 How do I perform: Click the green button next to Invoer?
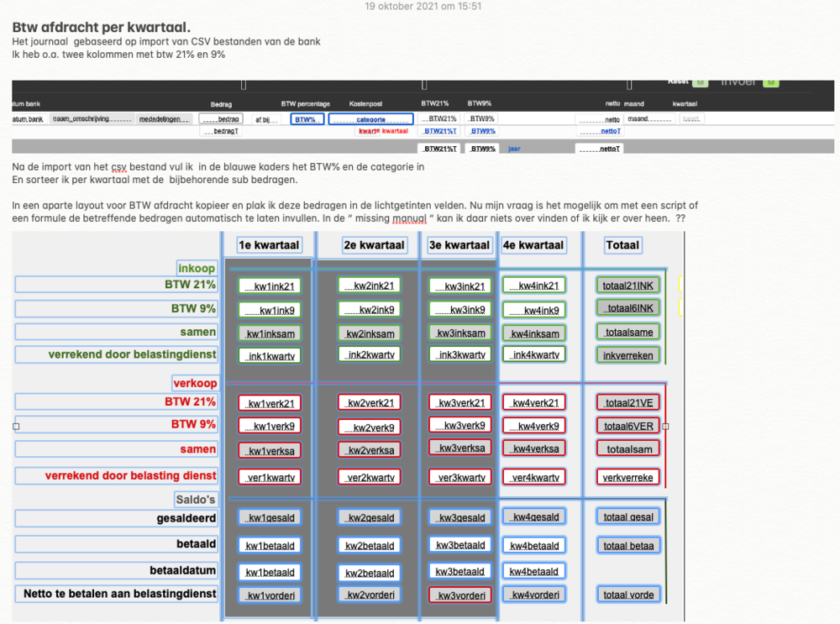pos(771,83)
